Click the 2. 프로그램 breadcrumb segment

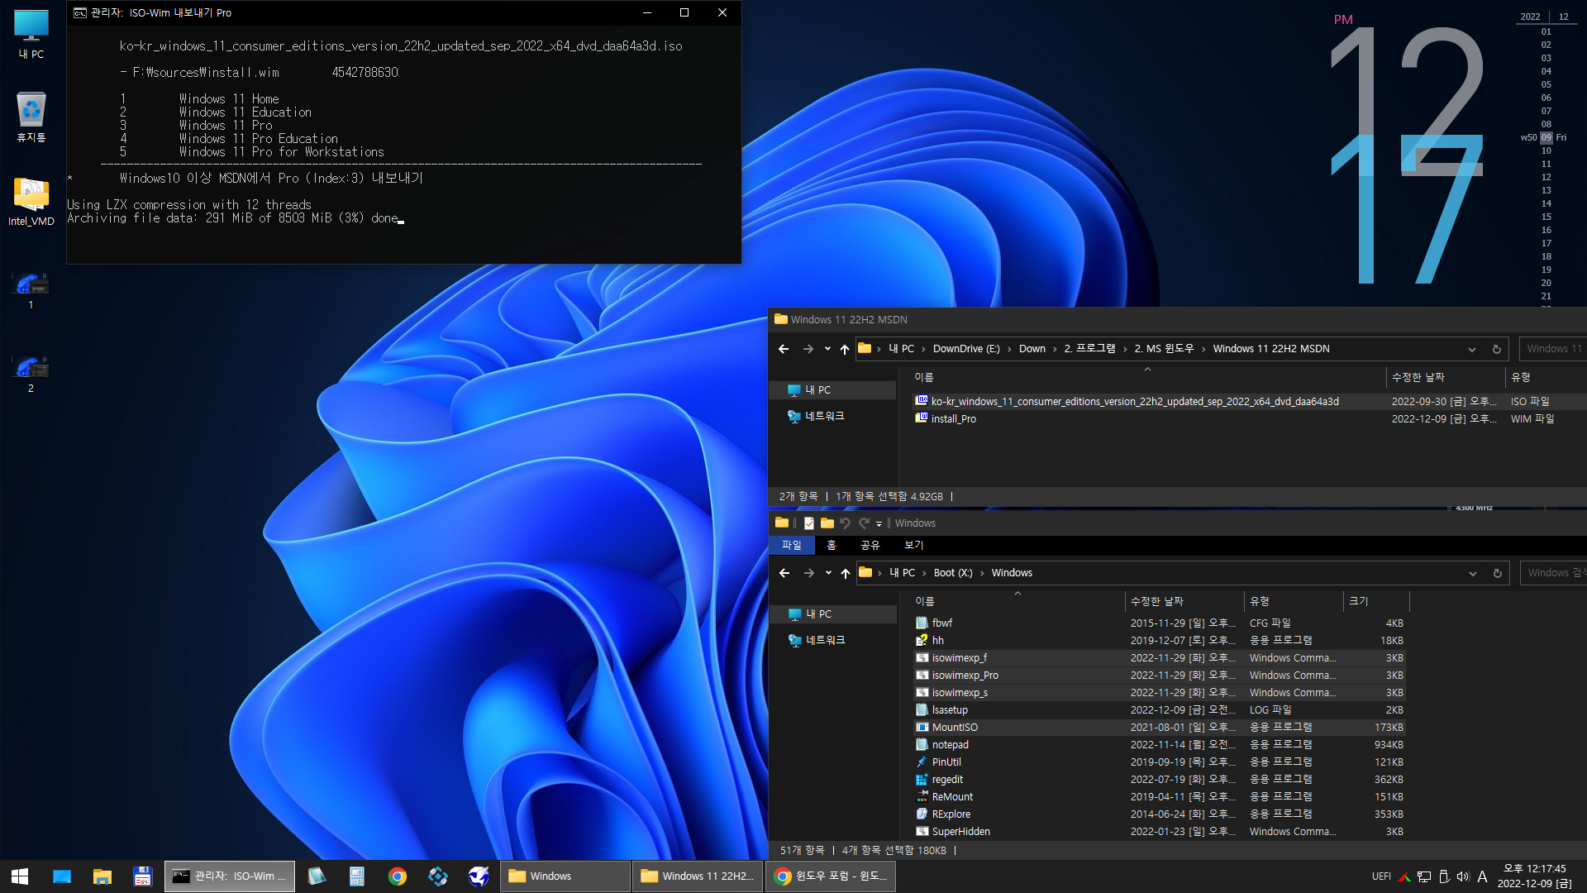tap(1089, 349)
